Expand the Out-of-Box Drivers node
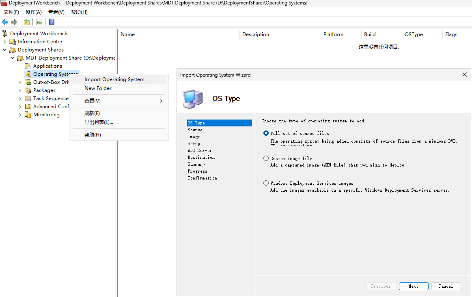Image resolution: width=472 pixels, height=297 pixels. 20,82
